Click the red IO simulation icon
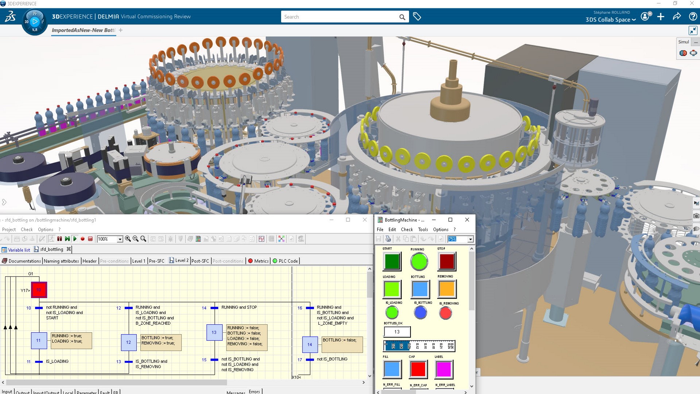This screenshot has width=700, height=394. click(x=683, y=53)
